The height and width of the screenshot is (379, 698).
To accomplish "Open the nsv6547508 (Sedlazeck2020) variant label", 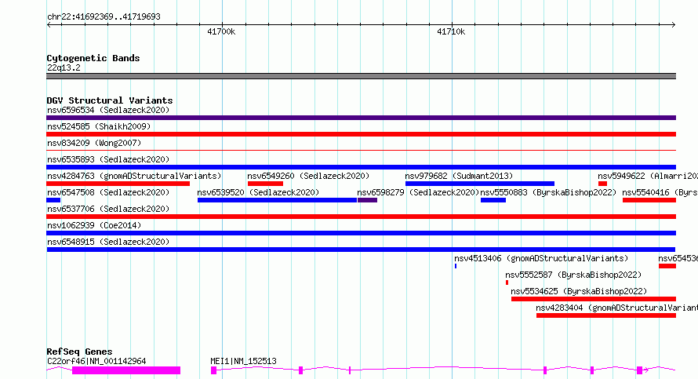I will tap(108, 192).
